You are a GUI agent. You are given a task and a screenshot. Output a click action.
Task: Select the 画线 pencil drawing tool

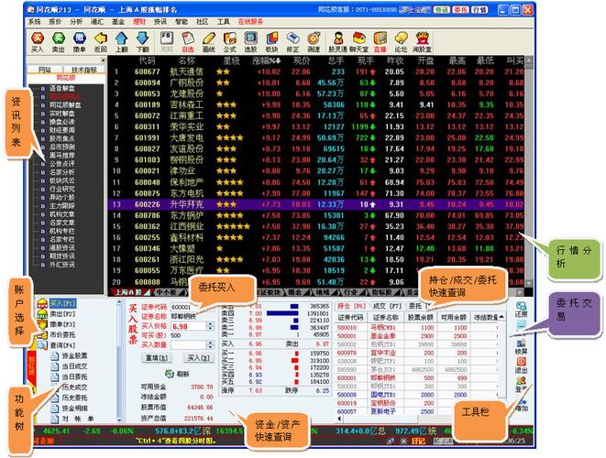click(209, 42)
